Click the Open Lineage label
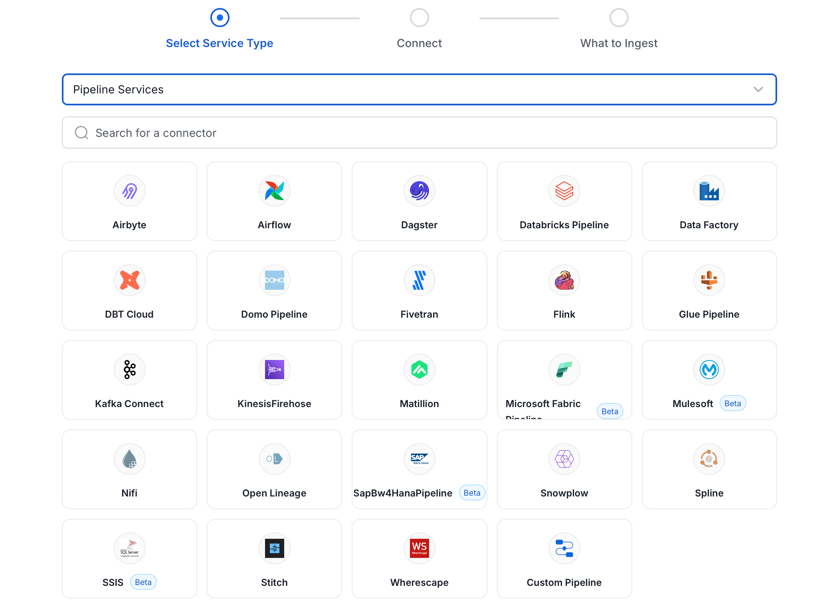The height and width of the screenshot is (613, 839). (274, 493)
